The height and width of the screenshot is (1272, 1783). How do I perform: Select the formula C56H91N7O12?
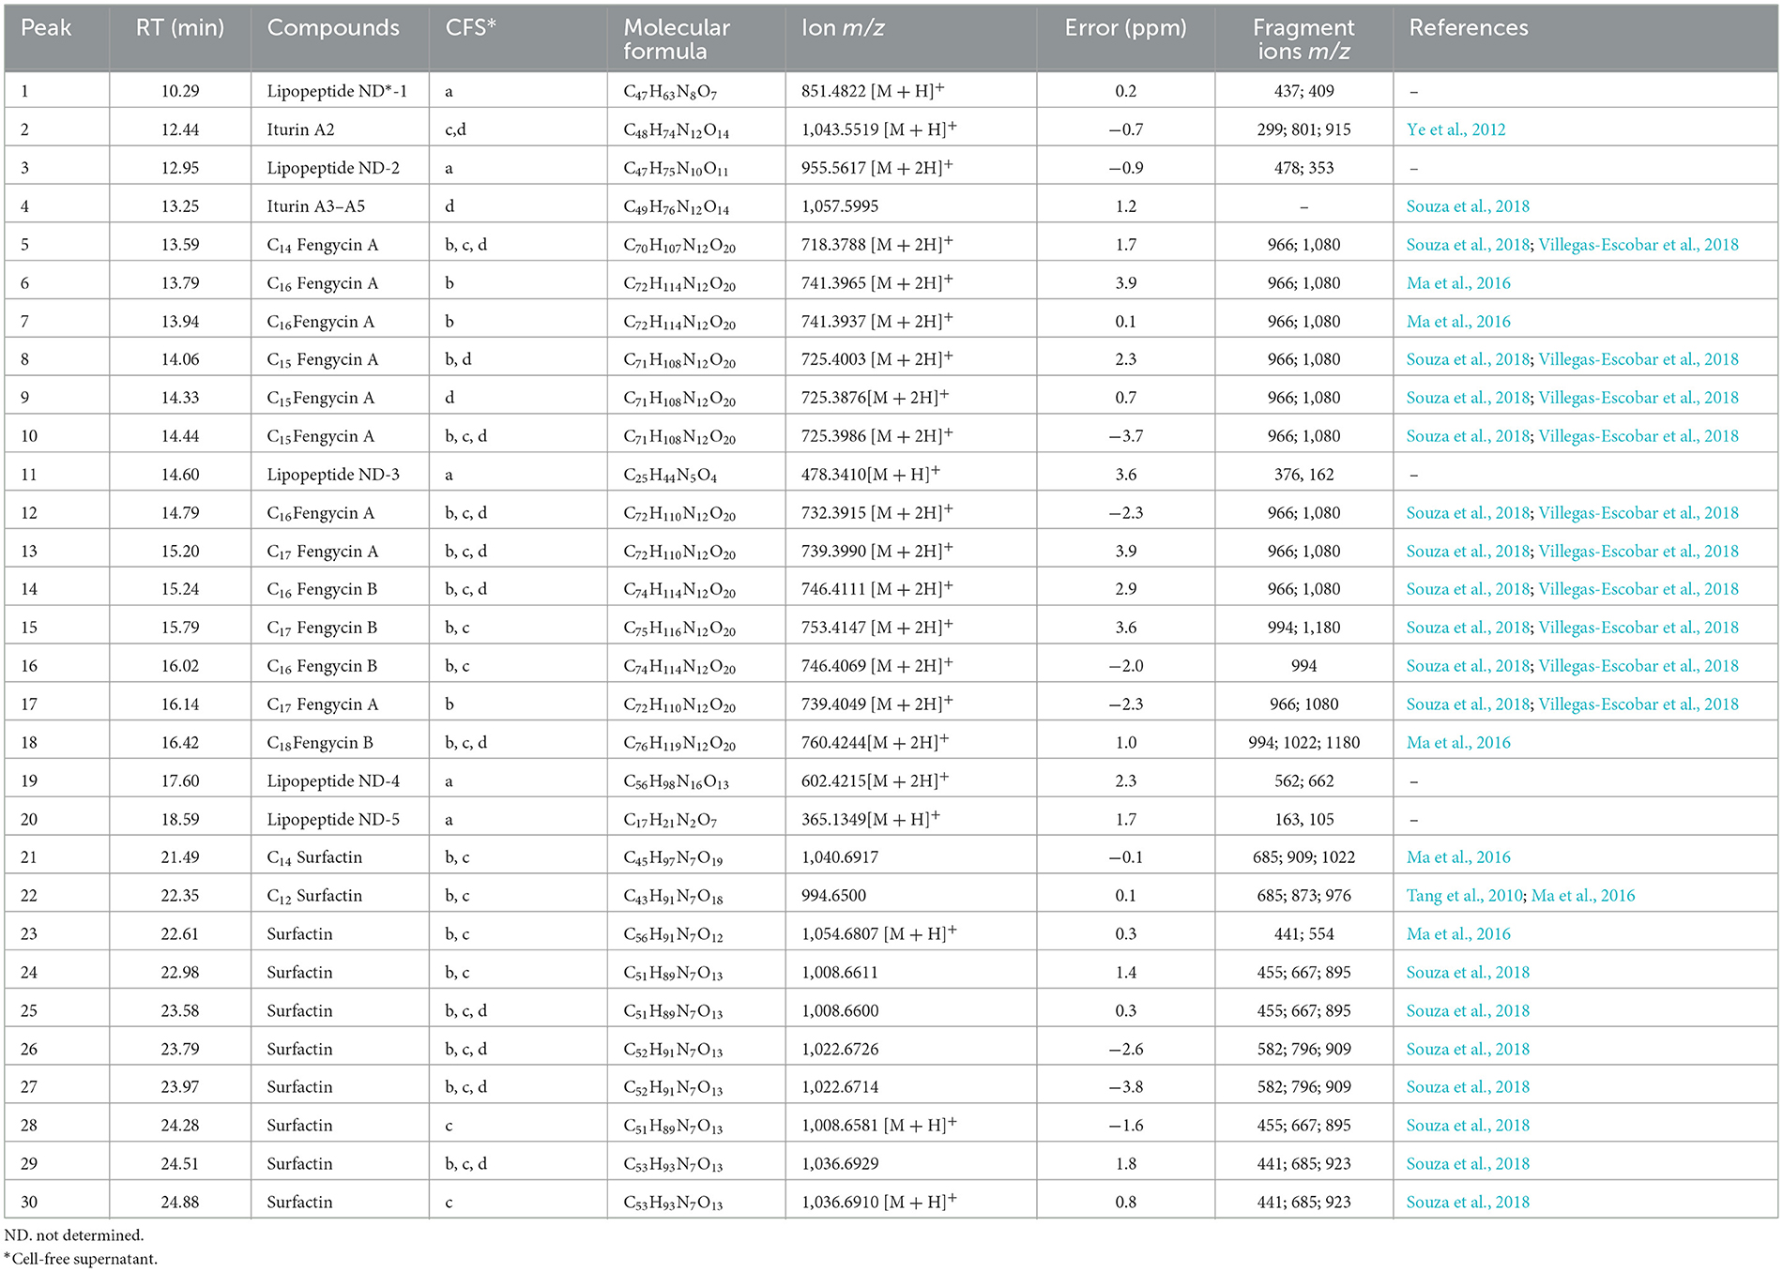click(x=673, y=935)
